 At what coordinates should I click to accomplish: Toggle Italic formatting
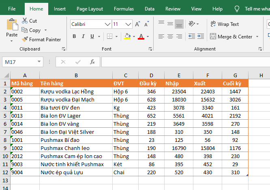point(84,36)
